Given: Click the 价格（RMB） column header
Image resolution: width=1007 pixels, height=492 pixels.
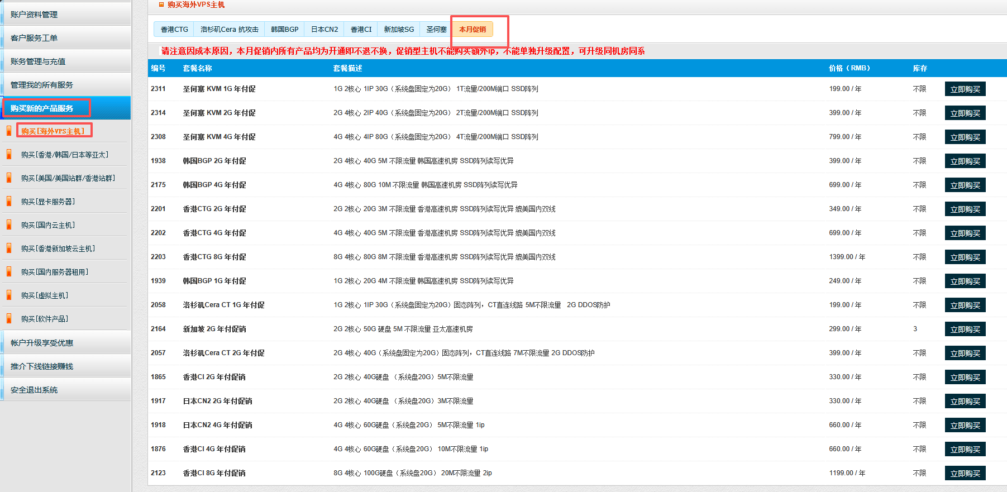Looking at the screenshot, I should [849, 68].
